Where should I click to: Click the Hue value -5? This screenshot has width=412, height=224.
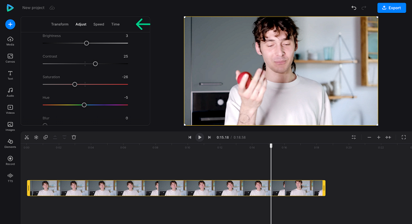coord(126,97)
